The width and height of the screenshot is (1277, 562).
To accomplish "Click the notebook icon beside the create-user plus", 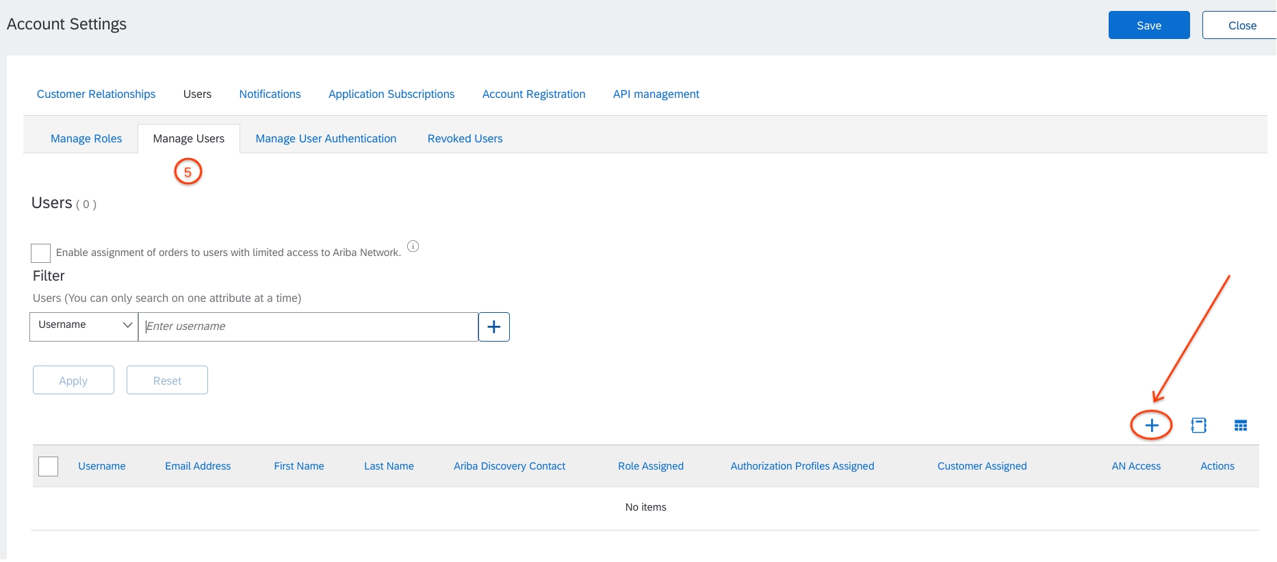I will click(1198, 425).
